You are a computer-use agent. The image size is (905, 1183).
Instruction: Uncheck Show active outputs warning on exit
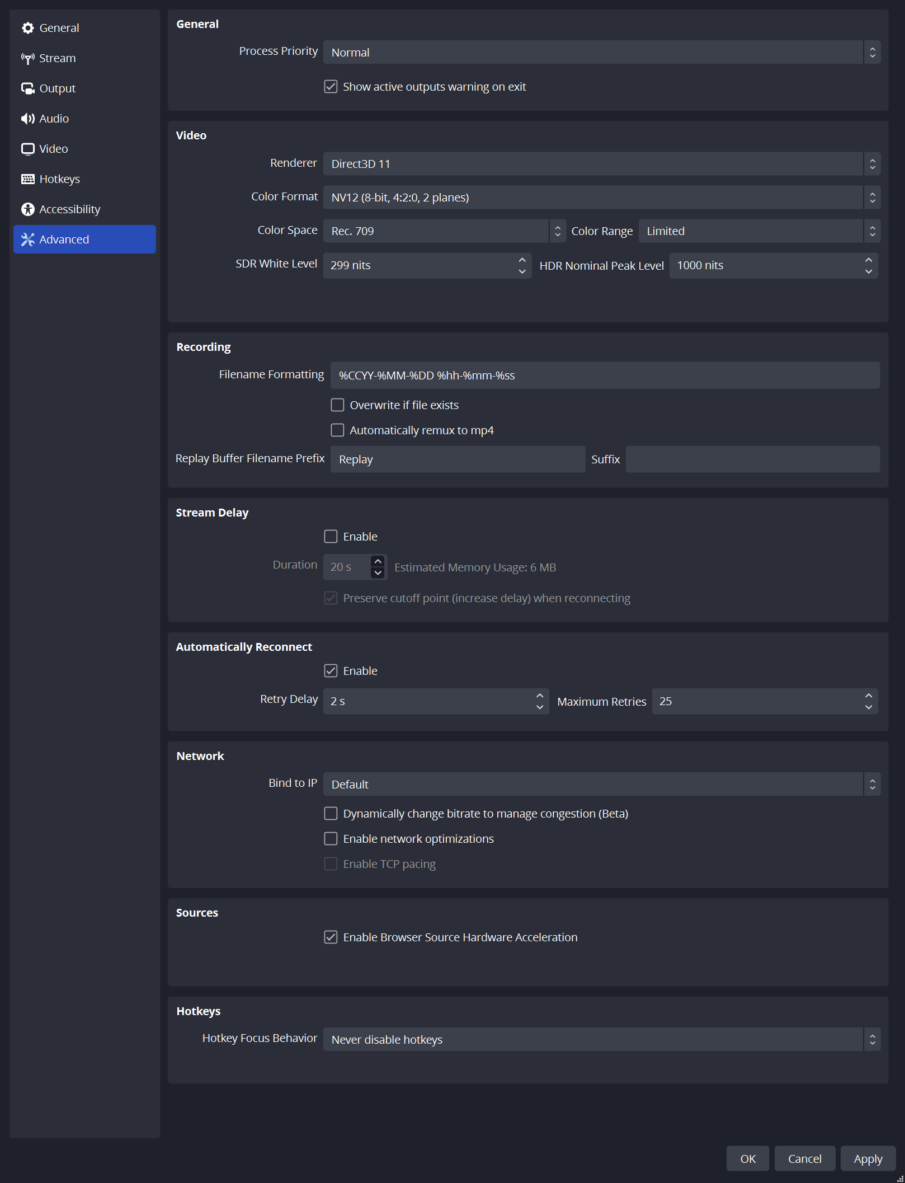331,86
